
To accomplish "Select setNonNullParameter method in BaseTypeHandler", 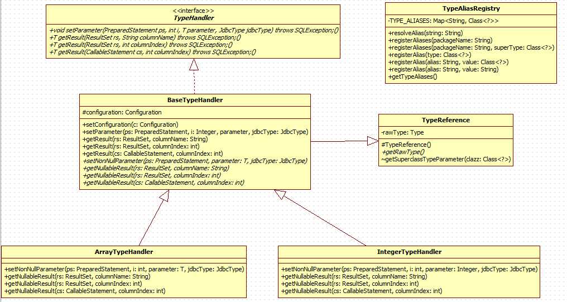I will pos(195,161).
